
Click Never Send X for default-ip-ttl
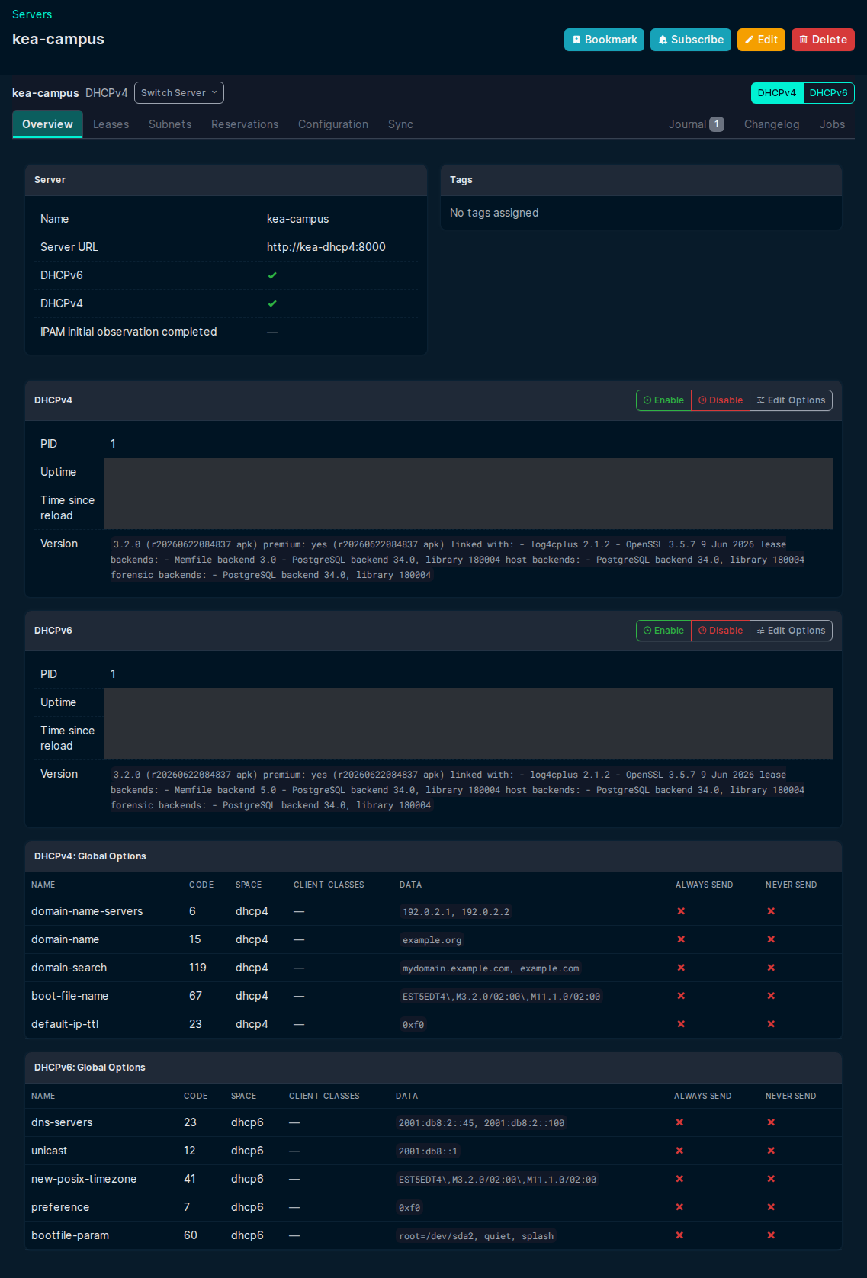pos(771,1024)
